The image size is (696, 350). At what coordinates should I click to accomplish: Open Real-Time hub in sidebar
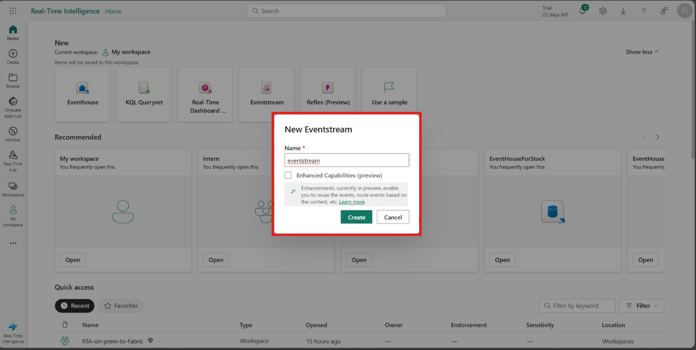click(13, 161)
